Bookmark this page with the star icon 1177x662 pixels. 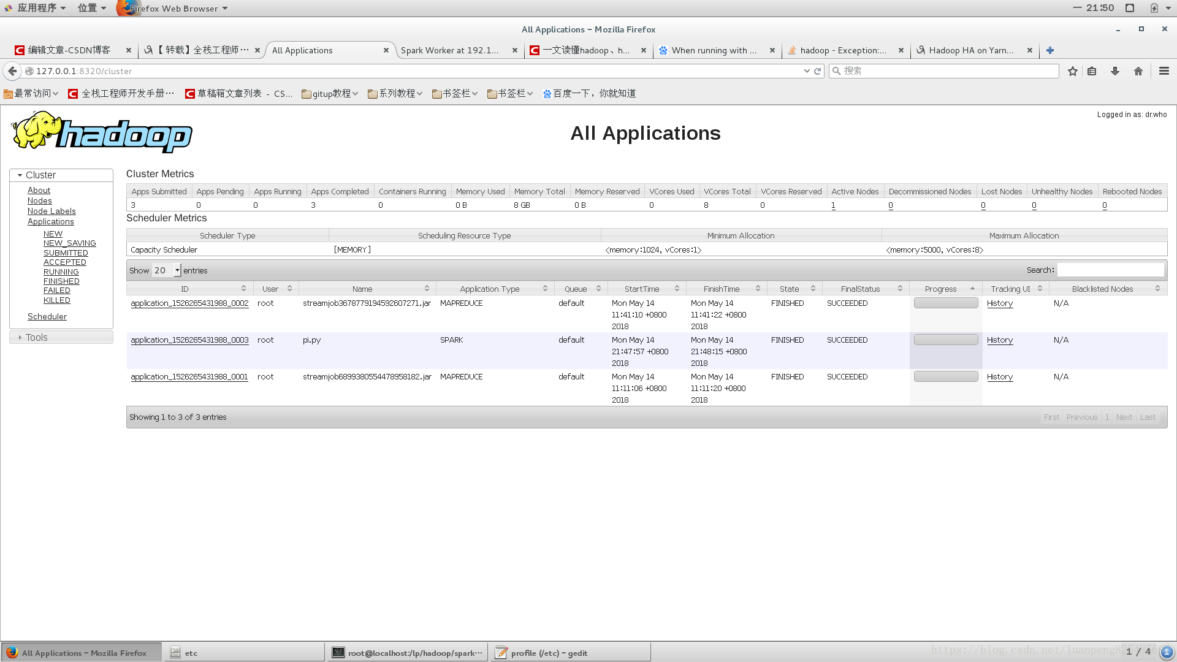[1073, 71]
